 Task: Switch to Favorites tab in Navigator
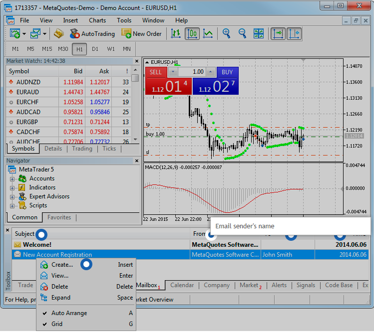click(59, 217)
